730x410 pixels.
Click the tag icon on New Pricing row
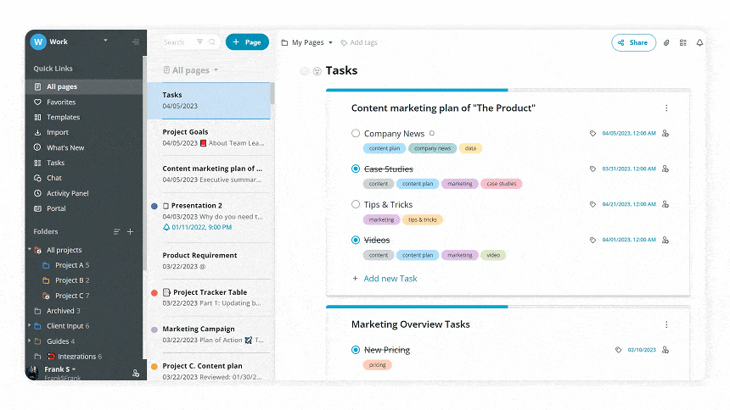coord(618,350)
